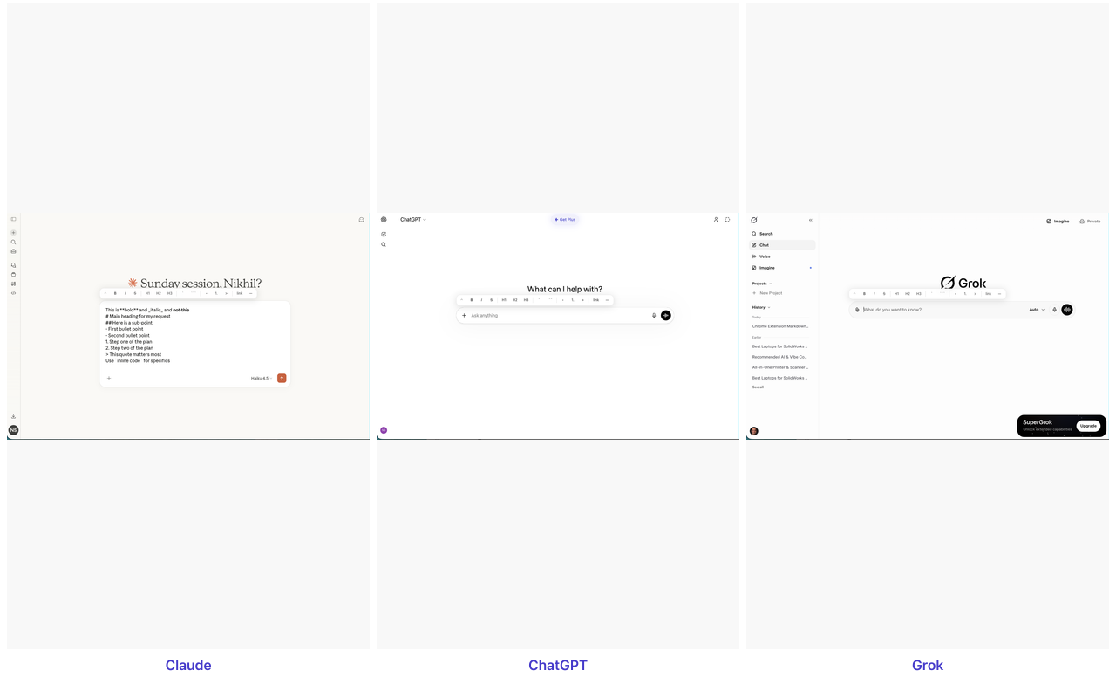This screenshot has width=1116, height=698.
Task: Enable Private mode in Grok
Action: point(1089,221)
